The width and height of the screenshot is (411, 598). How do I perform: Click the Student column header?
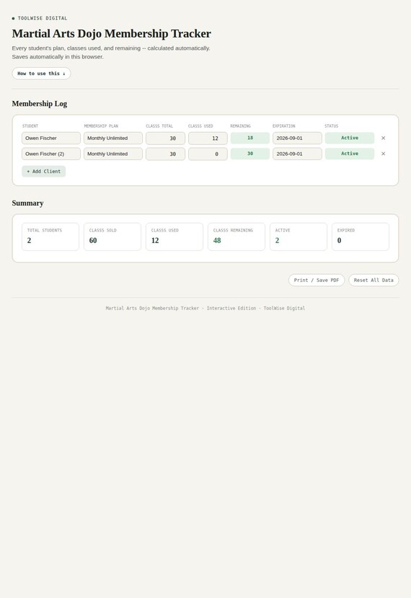[30, 126]
